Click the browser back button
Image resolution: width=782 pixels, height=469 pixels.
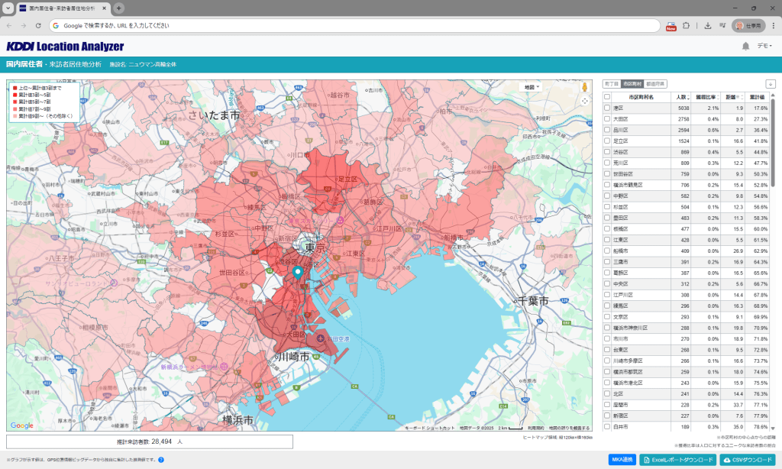click(x=9, y=25)
